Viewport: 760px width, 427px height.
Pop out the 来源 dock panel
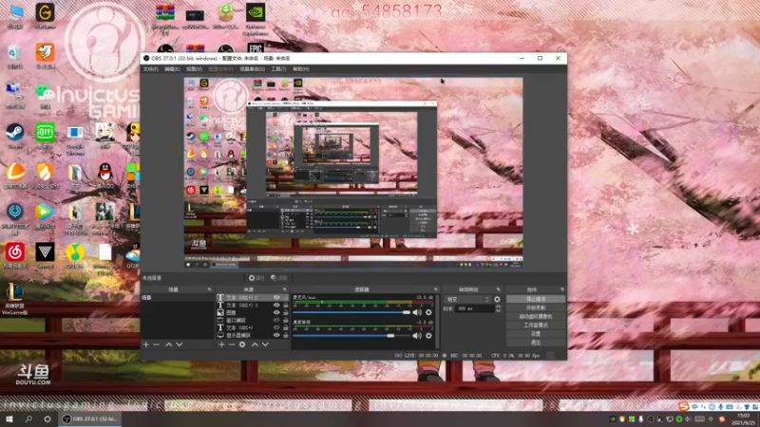(x=284, y=289)
